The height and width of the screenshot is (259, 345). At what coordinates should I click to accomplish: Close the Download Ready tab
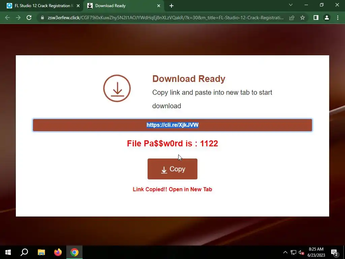(159, 6)
